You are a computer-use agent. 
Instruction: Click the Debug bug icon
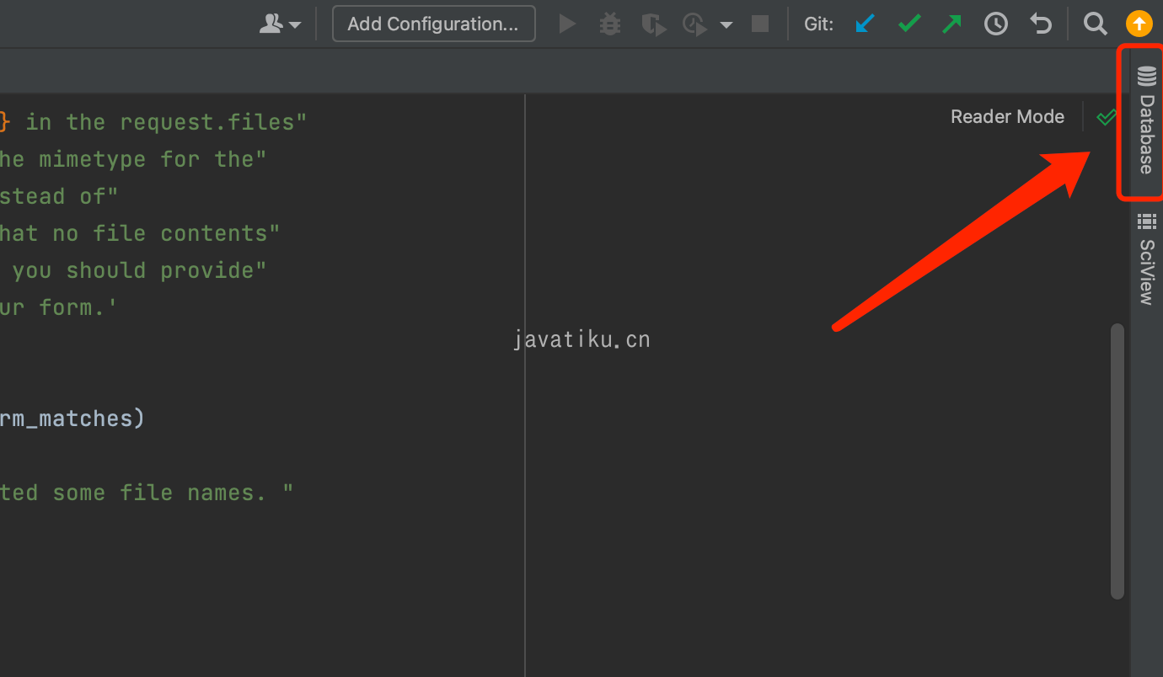[609, 24]
